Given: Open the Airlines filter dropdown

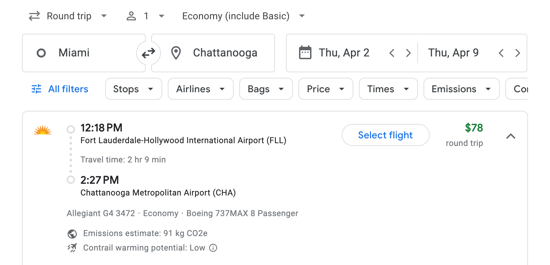Looking at the screenshot, I should click(x=200, y=89).
